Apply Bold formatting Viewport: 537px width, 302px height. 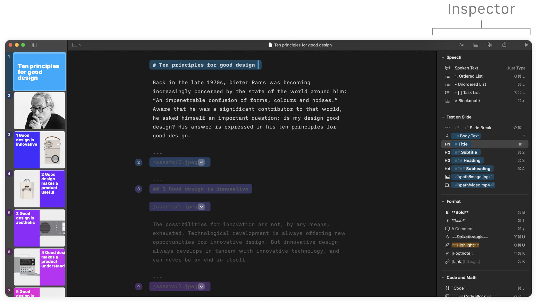pyautogui.click(x=485, y=212)
